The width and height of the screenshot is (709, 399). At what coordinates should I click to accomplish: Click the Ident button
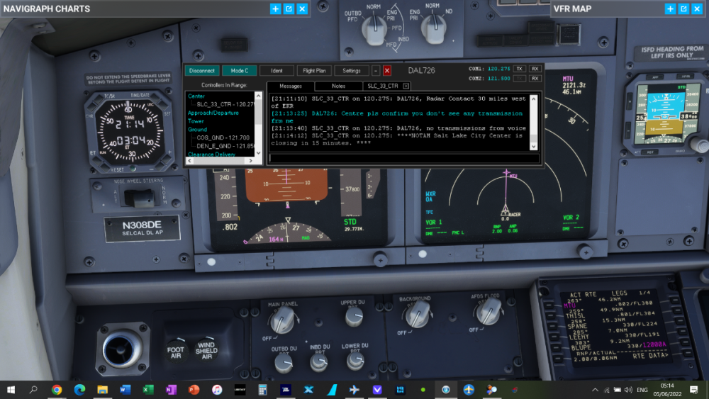[x=277, y=70]
